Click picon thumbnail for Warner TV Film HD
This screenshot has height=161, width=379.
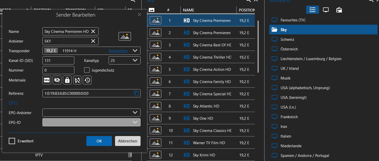(155, 143)
